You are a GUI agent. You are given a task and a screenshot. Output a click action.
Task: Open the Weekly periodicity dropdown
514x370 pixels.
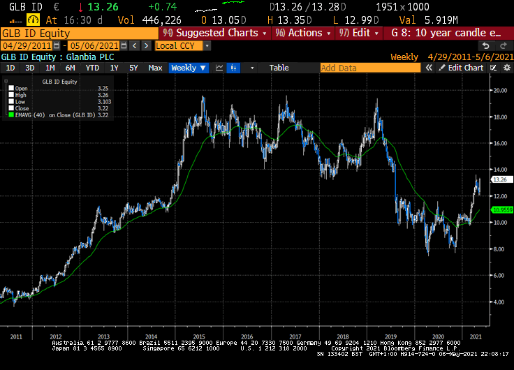tap(189, 68)
